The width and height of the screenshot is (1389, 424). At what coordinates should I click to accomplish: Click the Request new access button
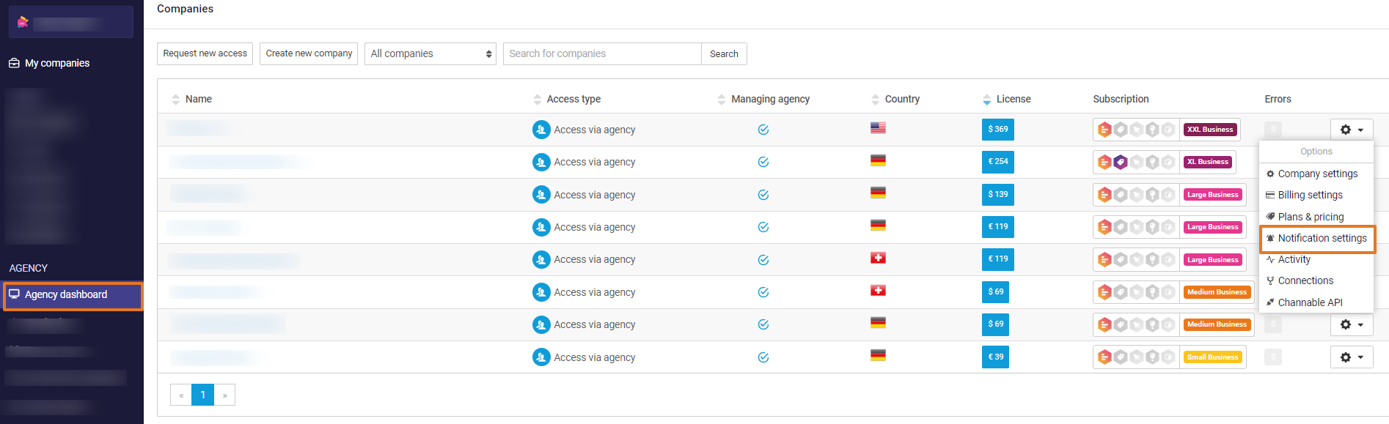[205, 53]
